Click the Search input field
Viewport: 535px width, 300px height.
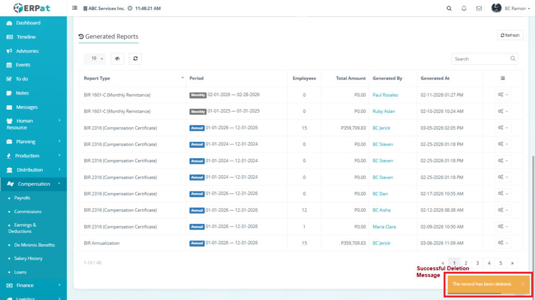click(x=481, y=59)
